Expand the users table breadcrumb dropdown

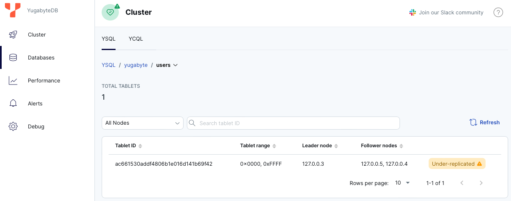175,65
